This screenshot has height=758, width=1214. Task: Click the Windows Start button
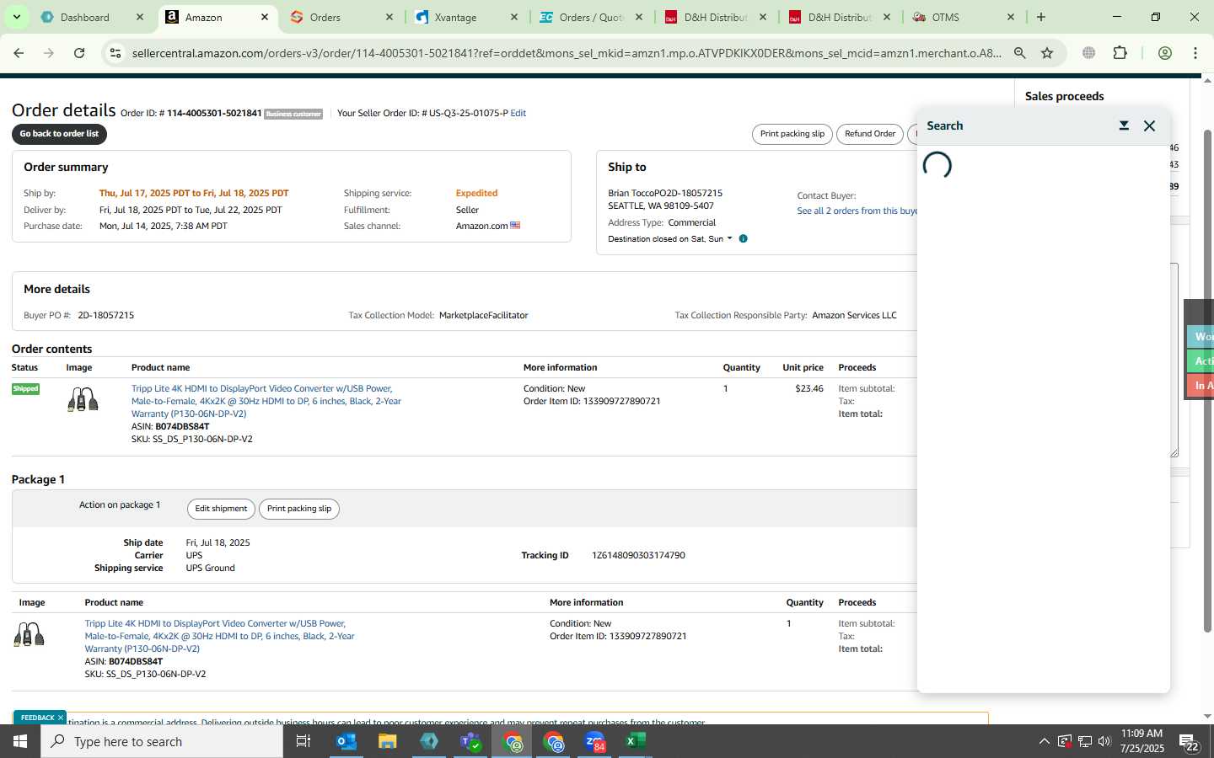[20, 741]
